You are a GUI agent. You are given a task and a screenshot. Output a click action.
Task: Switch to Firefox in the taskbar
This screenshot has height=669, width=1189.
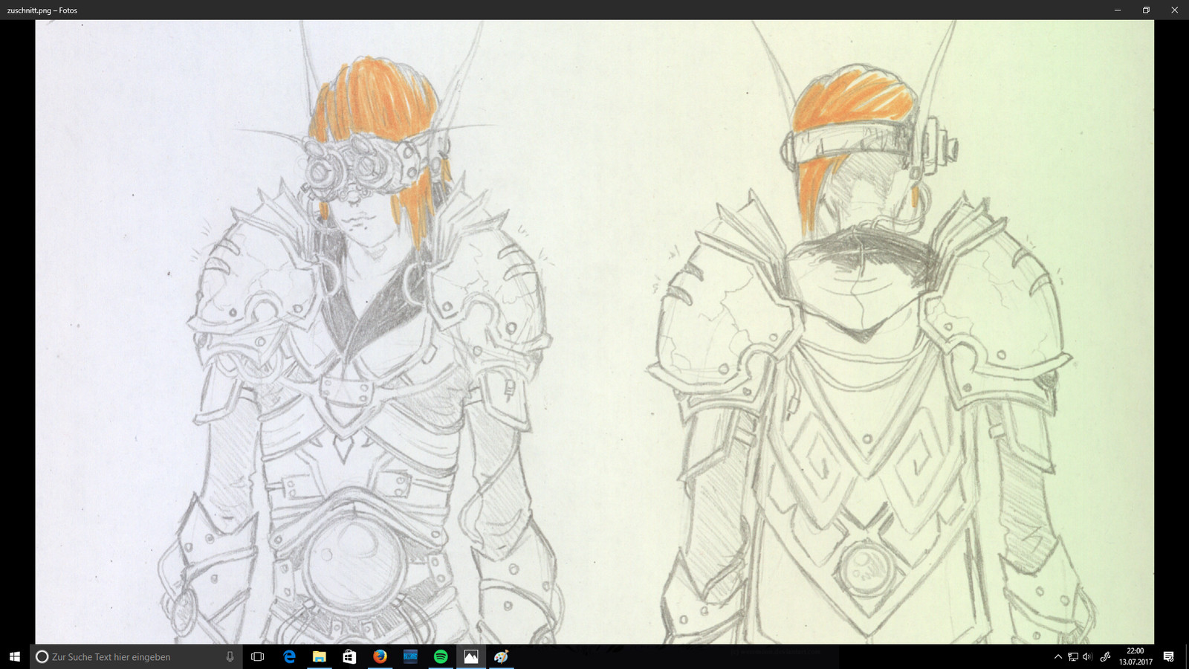[x=380, y=656]
